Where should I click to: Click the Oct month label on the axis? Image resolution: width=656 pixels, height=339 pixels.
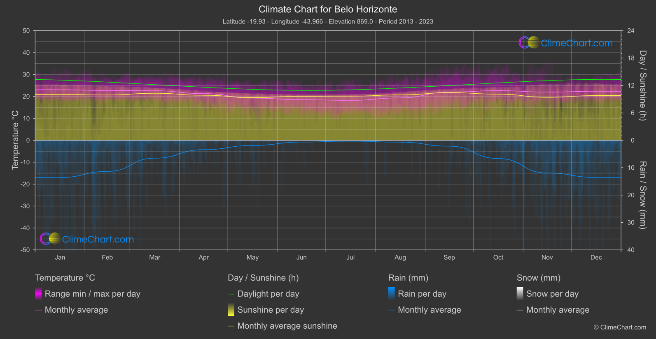[x=498, y=258]
